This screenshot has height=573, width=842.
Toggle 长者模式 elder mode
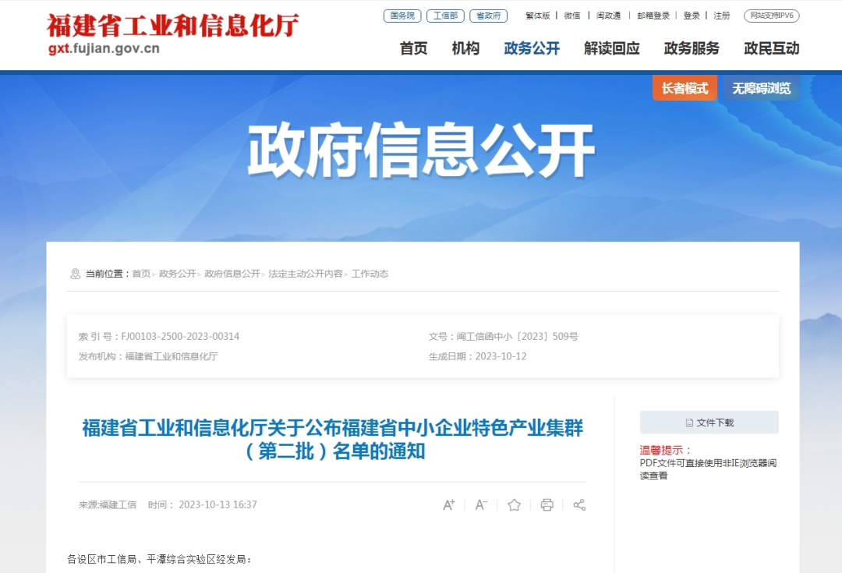(685, 88)
